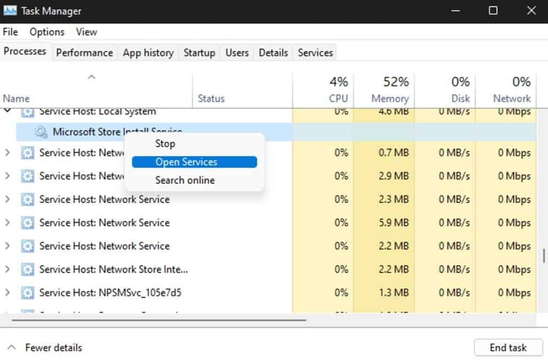Click the End task button
Screen dimensions: 548x364
click(x=508, y=347)
